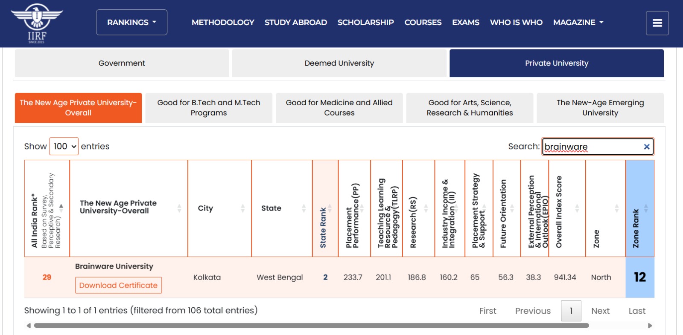Click the Download Certificate button
The height and width of the screenshot is (335, 683).
pyautogui.click(x=118, y=285)
